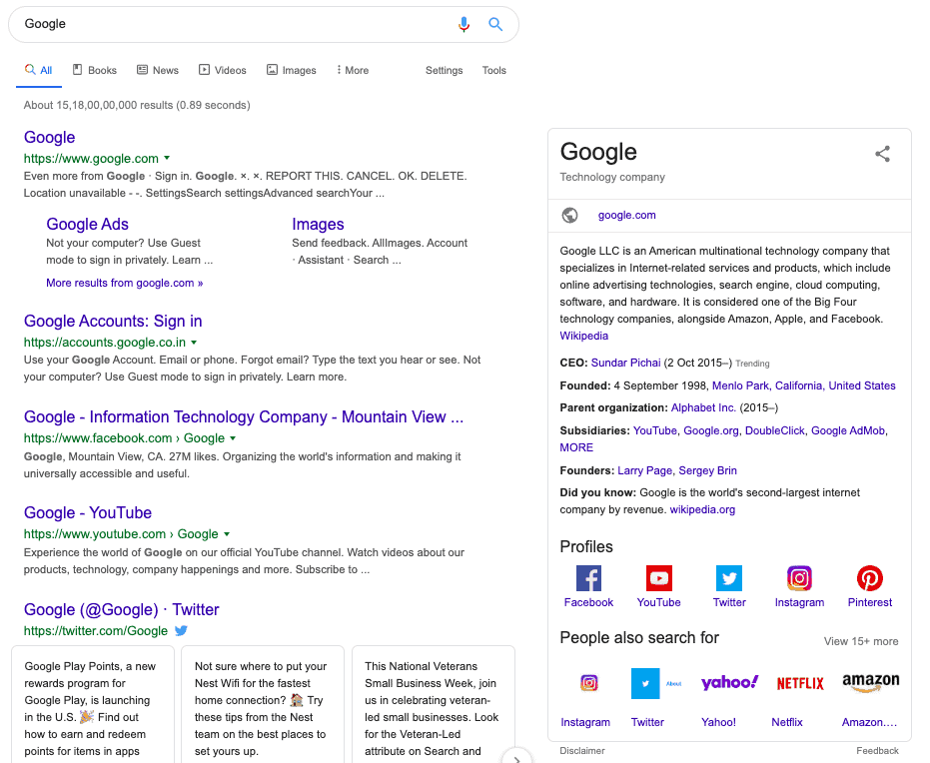Viewport: 930px width, 763px height.
Task: Open Google Accounts: Sign in result
Action: point(113,322)
